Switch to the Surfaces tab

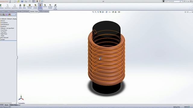[x=12, y=11]
